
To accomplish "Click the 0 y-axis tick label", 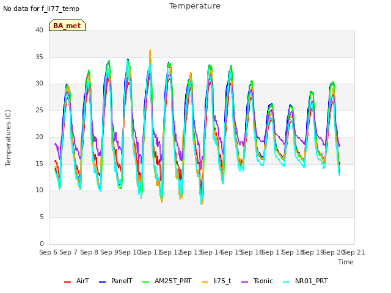I will point(42,244).
